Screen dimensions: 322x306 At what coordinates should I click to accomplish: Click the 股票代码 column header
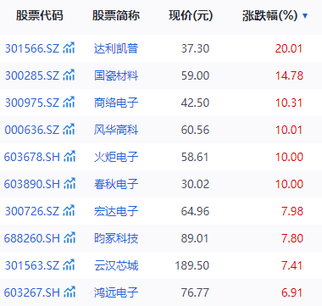tap(39, 15)
